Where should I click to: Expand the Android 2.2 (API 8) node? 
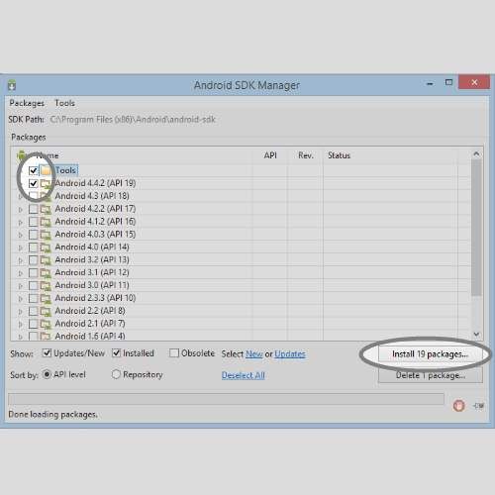pyautogui.click(x=21, y=312)
